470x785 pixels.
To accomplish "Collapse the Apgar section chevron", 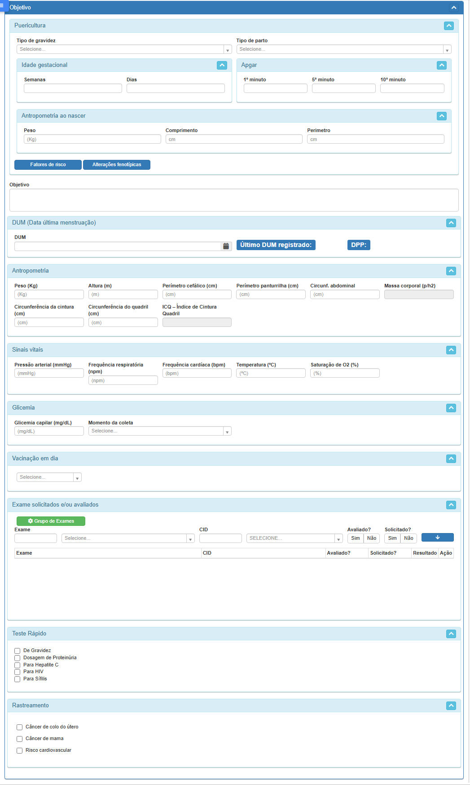I will [441, 66].
